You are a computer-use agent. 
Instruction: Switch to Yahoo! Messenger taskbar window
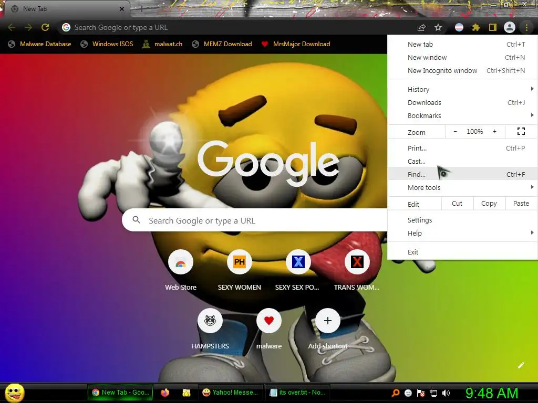click(231, 393)
